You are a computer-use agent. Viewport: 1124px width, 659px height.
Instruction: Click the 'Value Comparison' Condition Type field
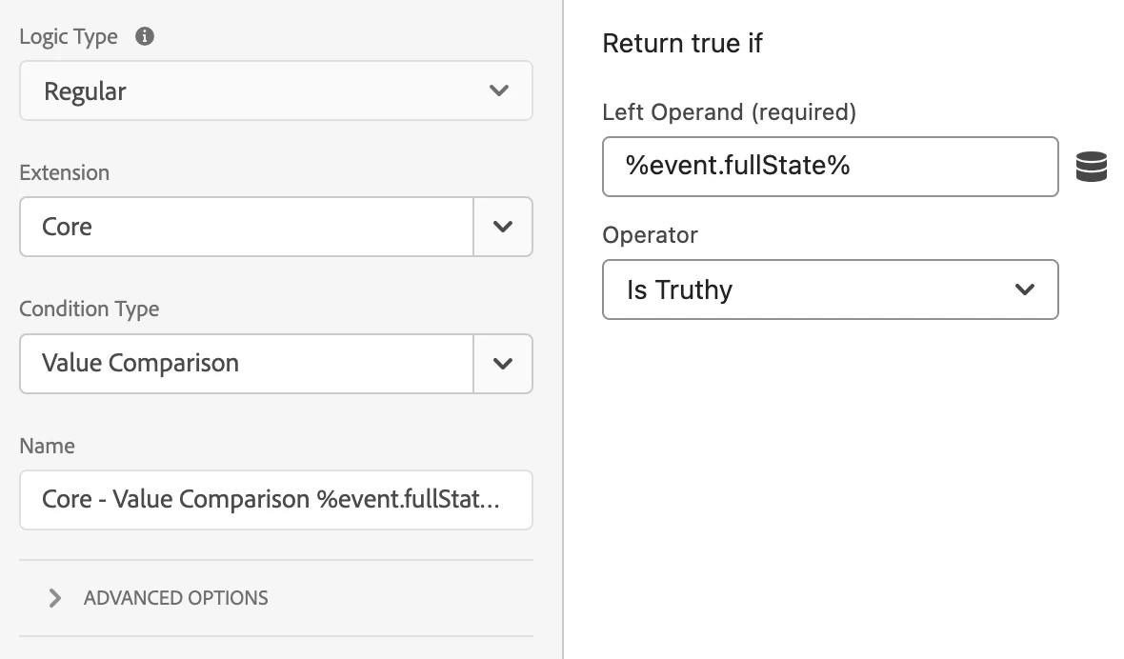pos(246,363)
